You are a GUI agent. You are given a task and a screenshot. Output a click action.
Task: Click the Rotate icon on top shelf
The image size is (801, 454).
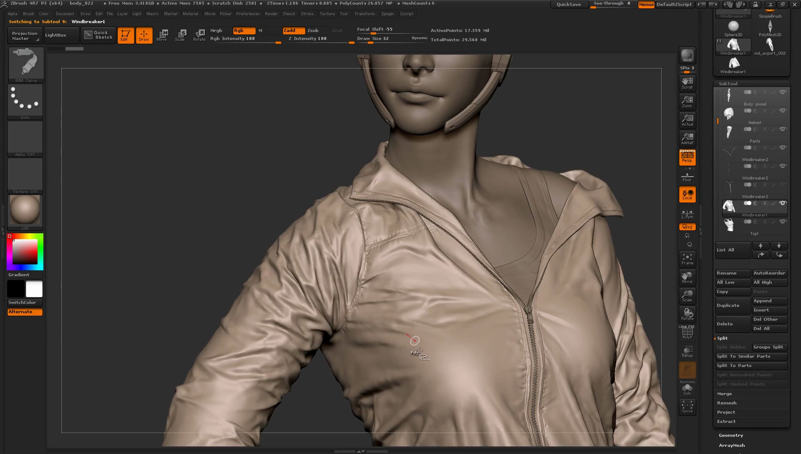click(199, 35)
